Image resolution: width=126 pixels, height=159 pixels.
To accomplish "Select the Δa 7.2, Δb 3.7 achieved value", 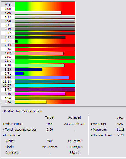I will click(74, 124).
